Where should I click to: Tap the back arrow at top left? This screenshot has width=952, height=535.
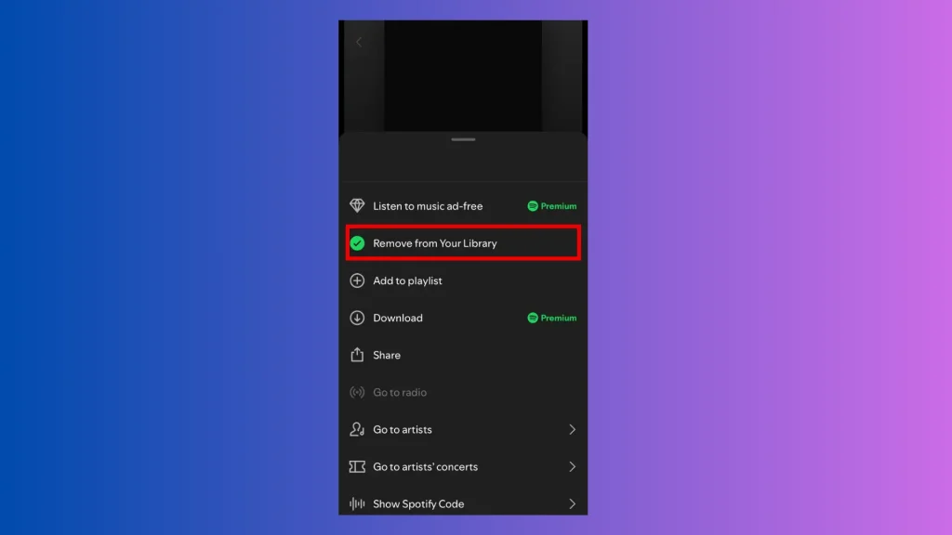tap(359, 41)
